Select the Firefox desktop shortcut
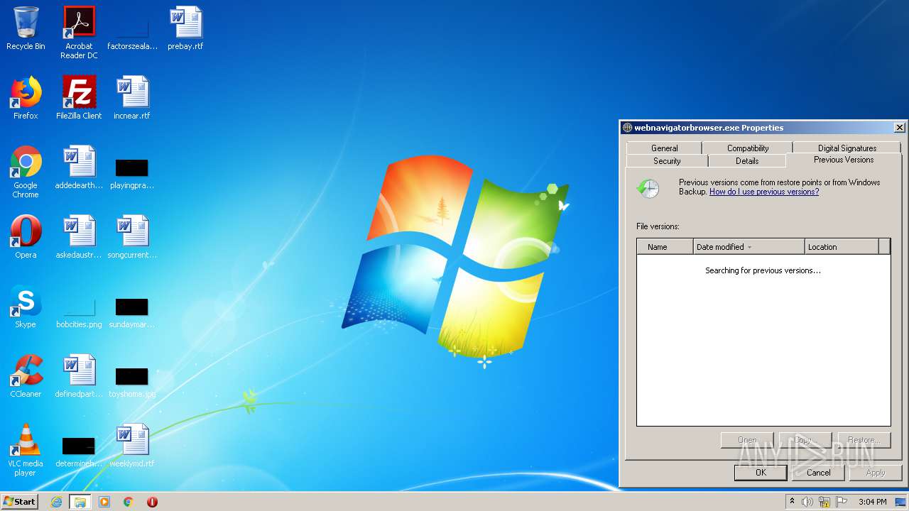 (x=26, y=98)
